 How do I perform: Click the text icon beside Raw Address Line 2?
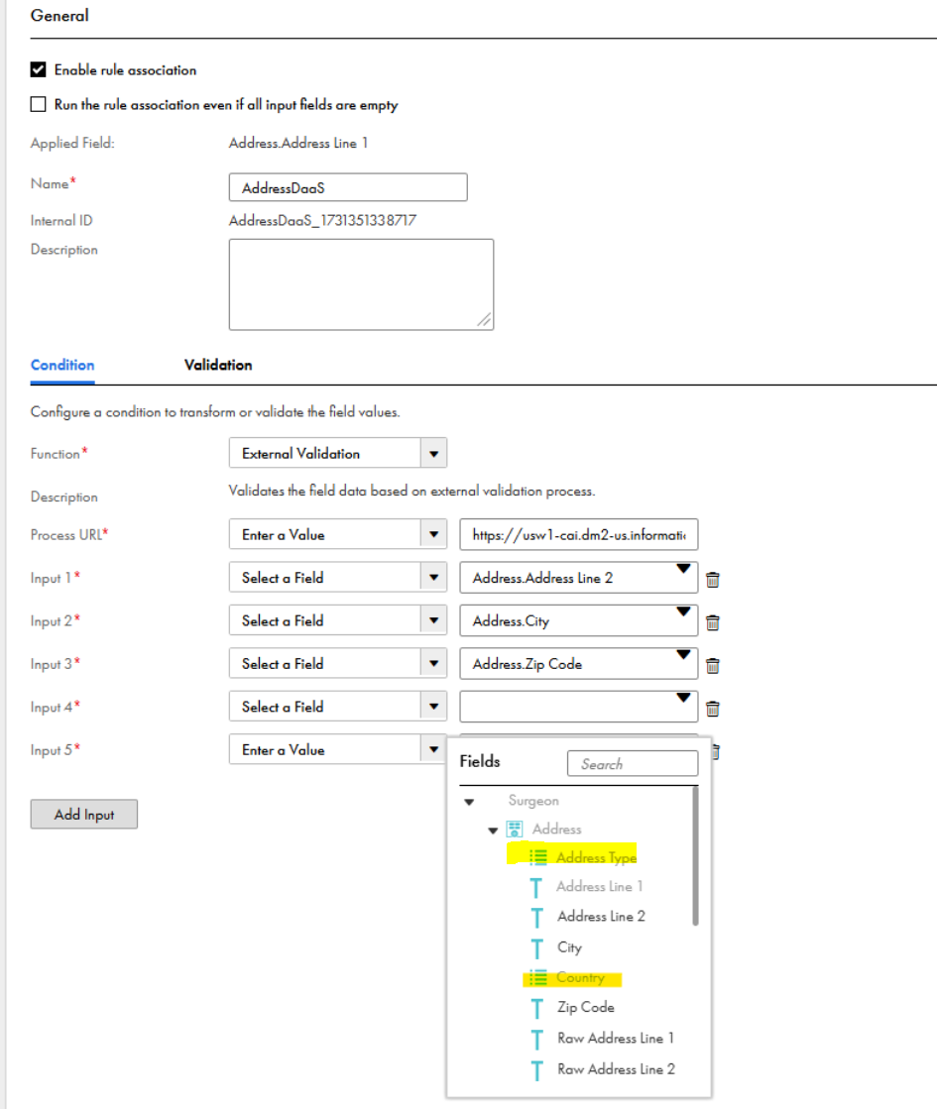(537, 1070)
